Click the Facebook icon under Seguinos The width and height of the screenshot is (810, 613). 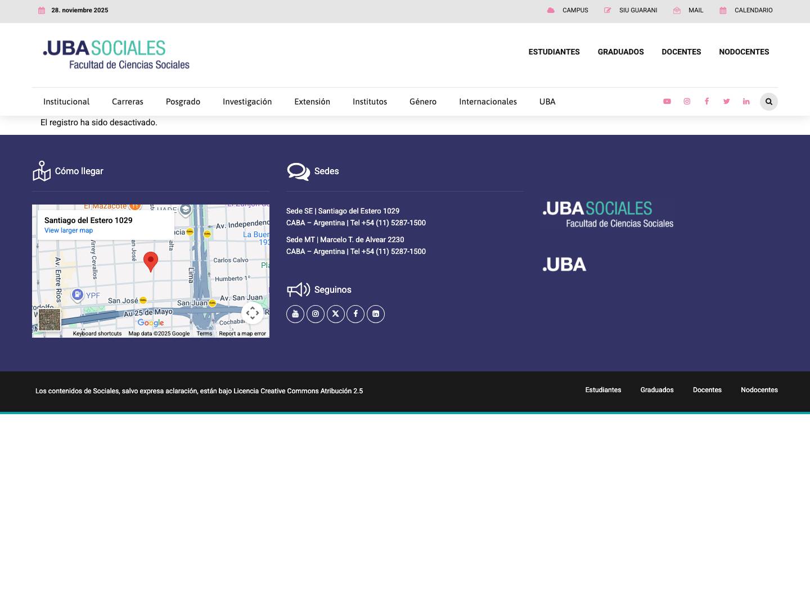[x=355, y=314]
